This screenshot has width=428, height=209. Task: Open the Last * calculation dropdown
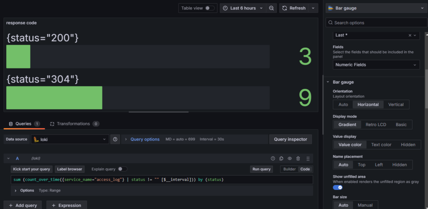point(415,35)
